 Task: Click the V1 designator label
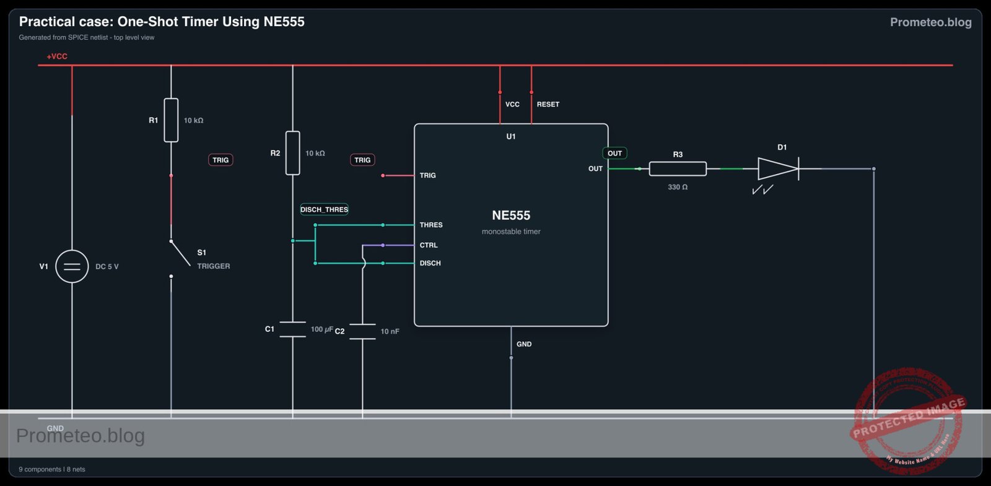click(x=43, y=267)
